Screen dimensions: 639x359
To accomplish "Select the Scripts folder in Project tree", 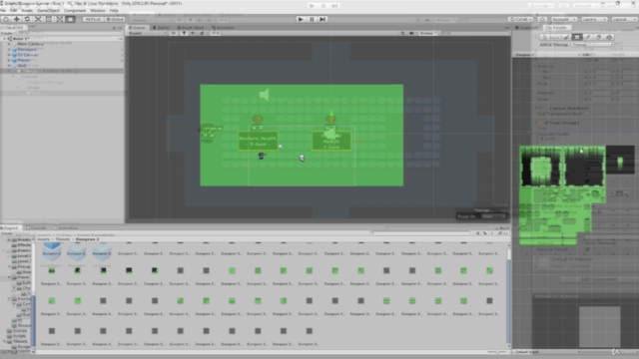I will (x=20, y=336).
